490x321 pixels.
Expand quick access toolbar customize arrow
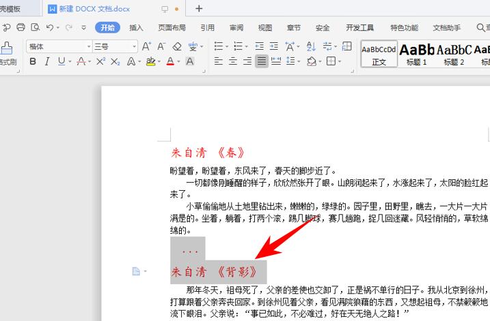83,28
